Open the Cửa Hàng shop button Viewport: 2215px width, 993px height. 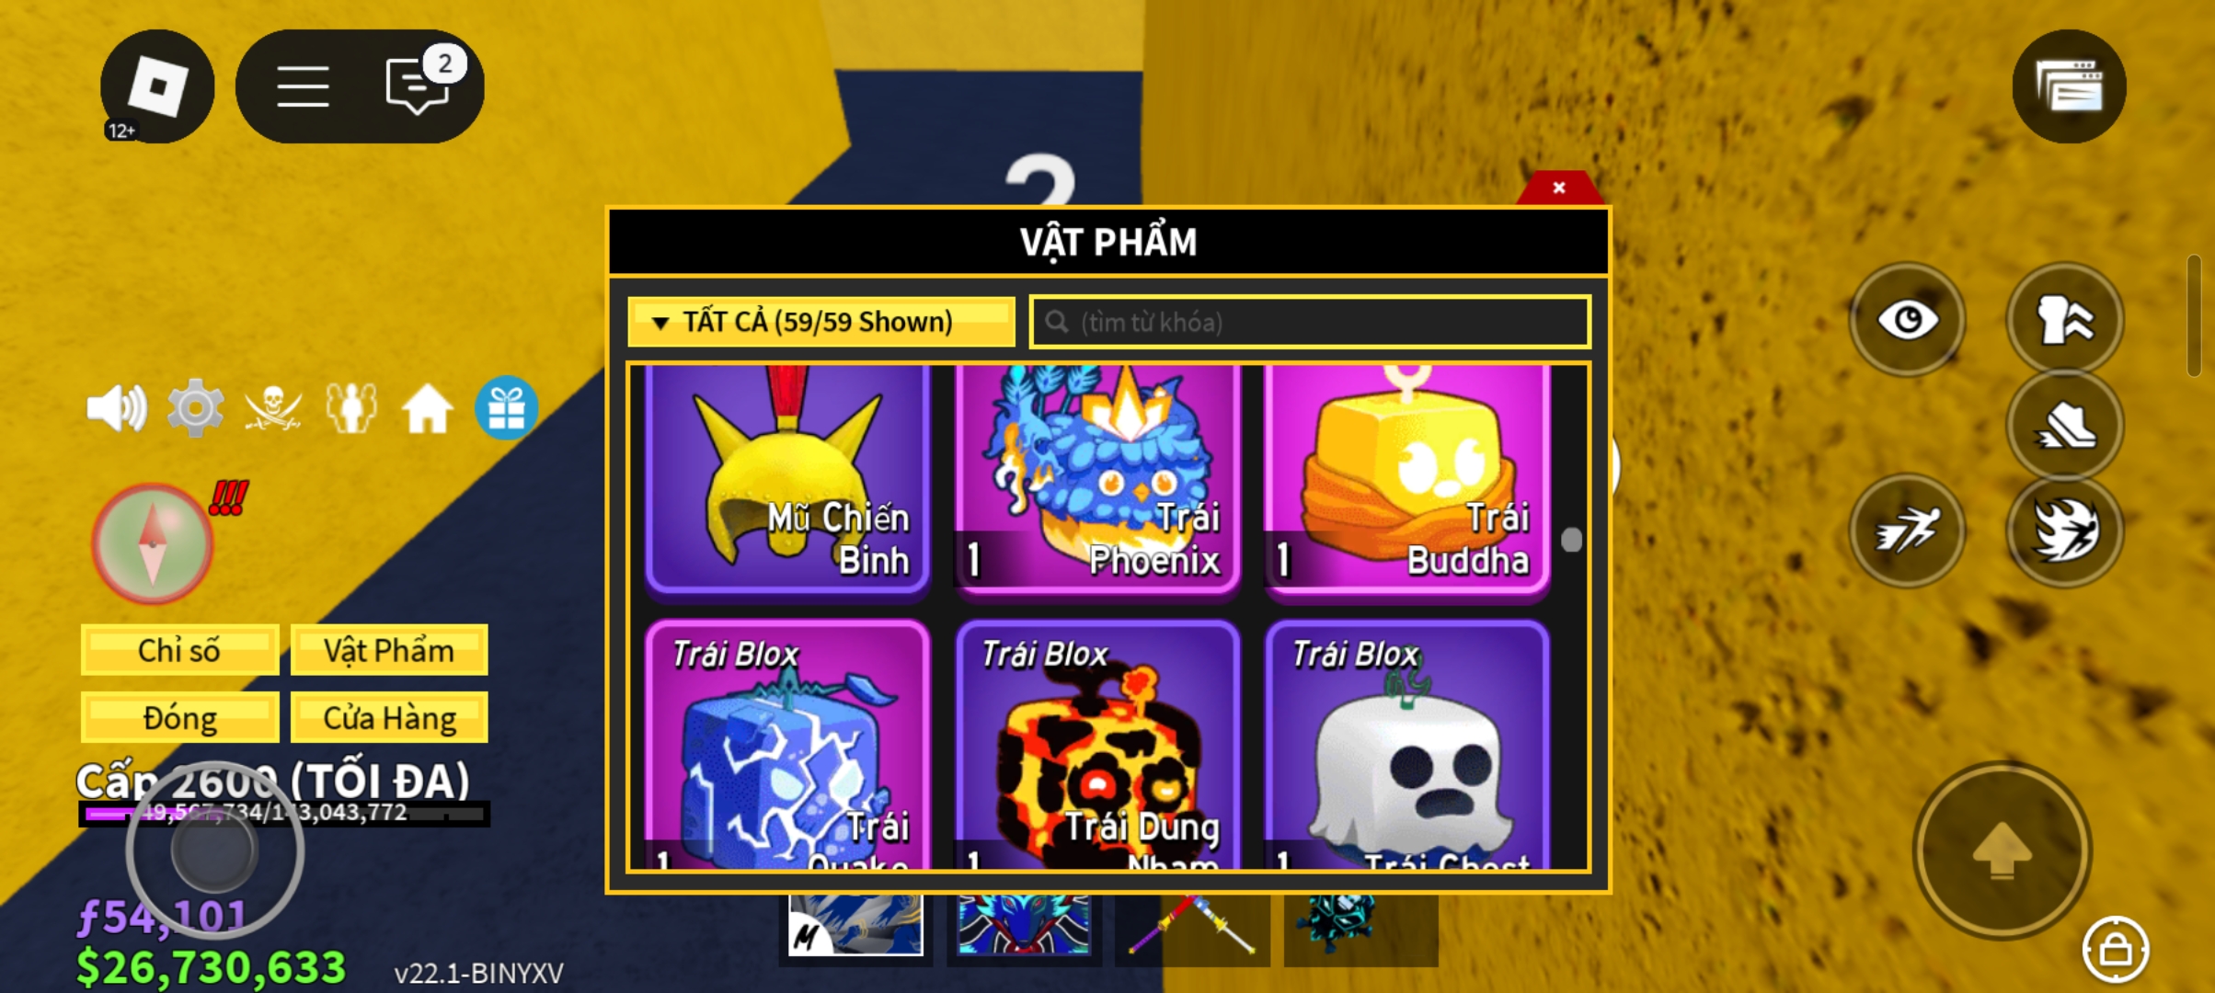tap(389, 717)
